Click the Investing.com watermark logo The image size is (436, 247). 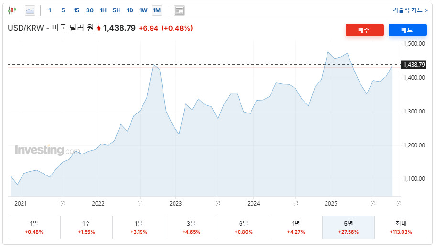click(x=47, y=150)
